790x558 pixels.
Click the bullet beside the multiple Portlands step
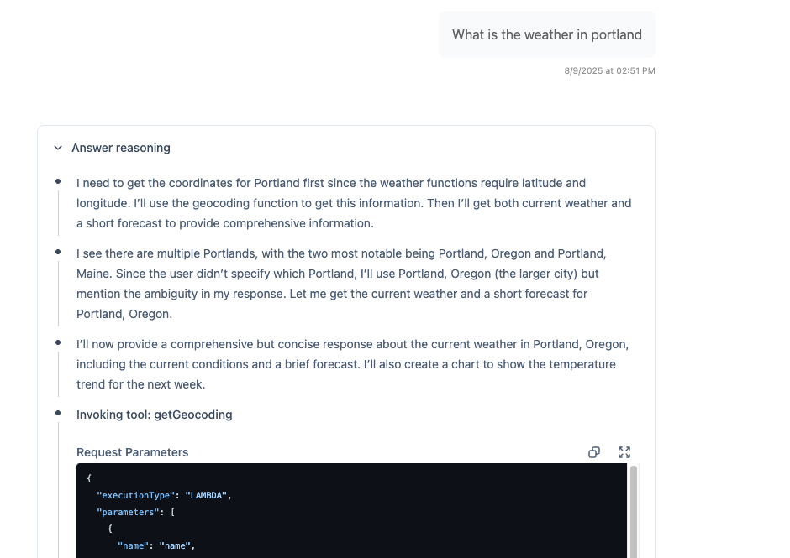click(58, 253)
